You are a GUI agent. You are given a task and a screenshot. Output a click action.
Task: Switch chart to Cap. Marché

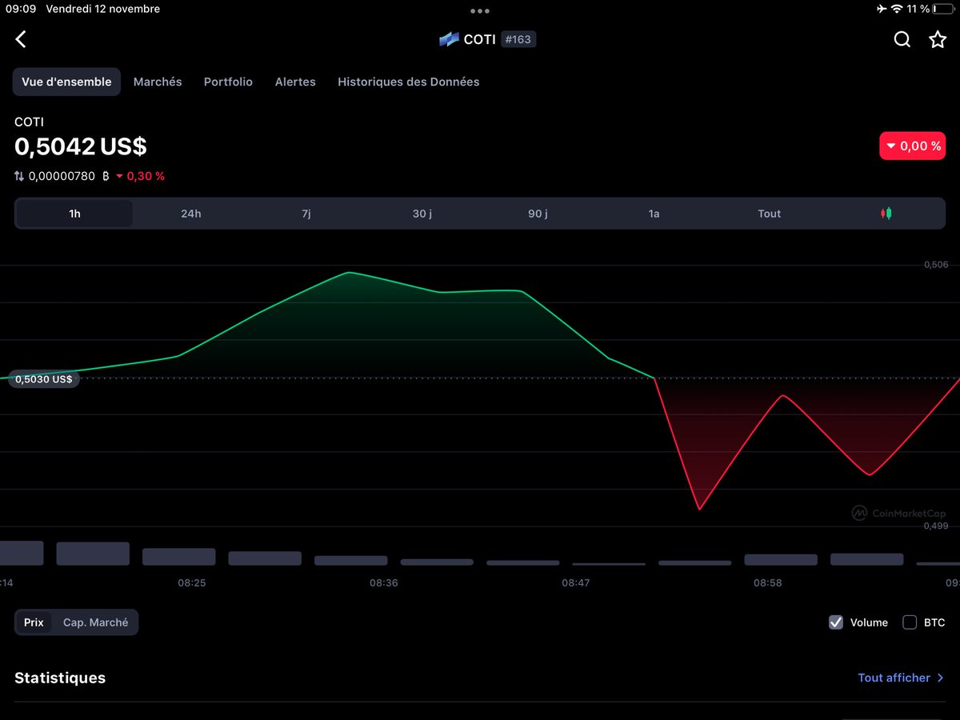click(95, 622)
